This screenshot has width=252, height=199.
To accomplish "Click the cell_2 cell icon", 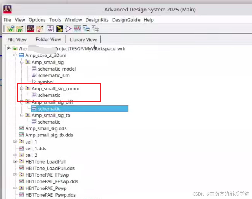I will (x=21, y=155).
